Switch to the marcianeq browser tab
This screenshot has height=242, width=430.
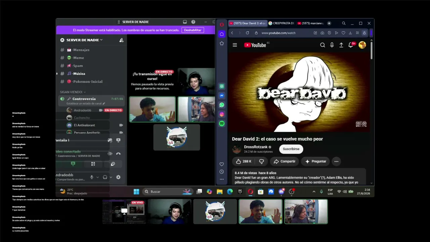pos(310,23)
